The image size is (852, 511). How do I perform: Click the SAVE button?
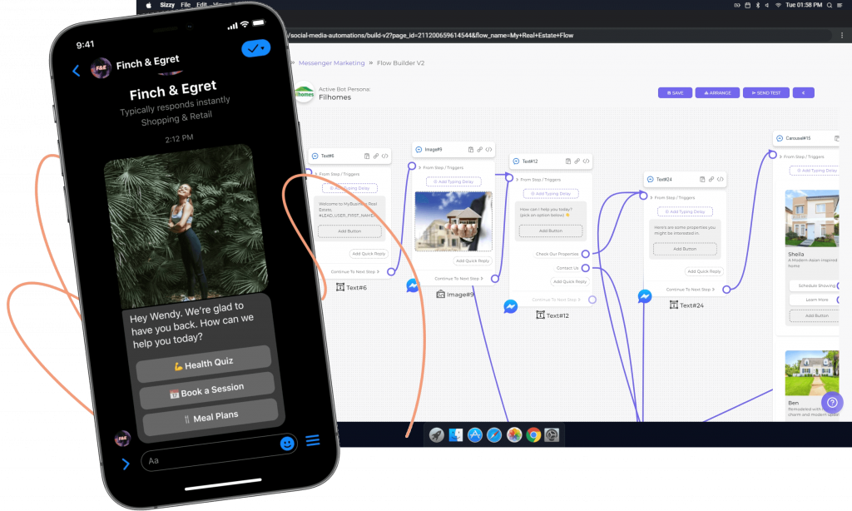pyautogui.click(x=675, y=93)
